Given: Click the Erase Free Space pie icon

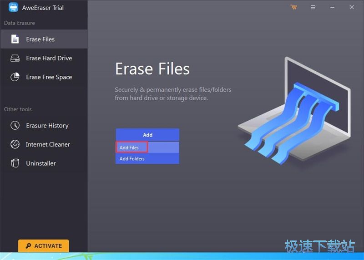Looking at the screenshot, I should (x=15, y=77).
